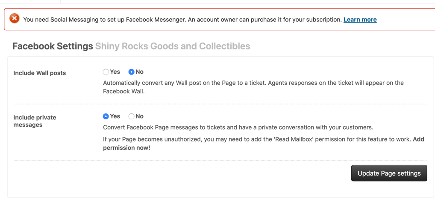This screenshot has width=435, height=211.
Task: Click the Wall post auto-convert description text
Action: (253, 87)
